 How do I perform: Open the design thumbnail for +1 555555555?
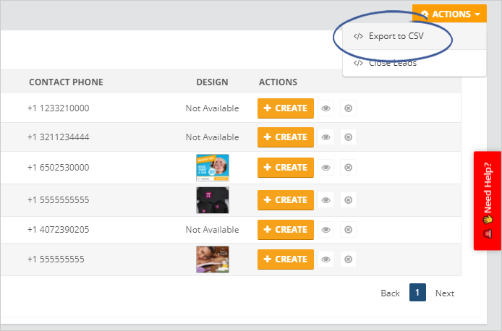pos(212,259)
